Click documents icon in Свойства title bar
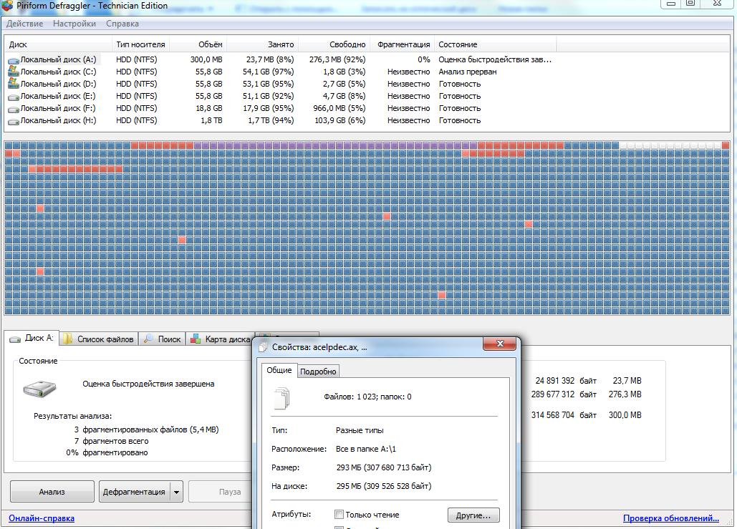Screen dimensions: 737x529 [x=264, y=347]
